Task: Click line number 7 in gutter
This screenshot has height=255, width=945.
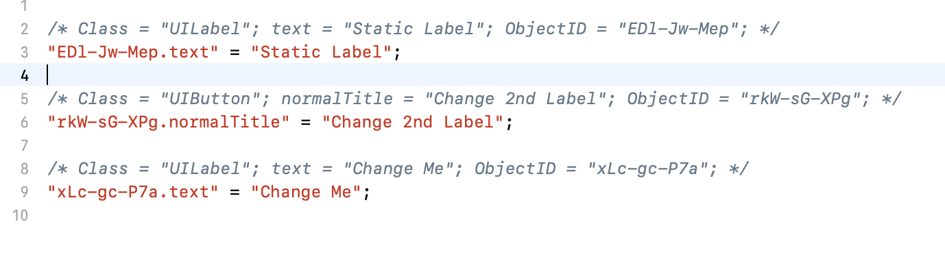Action: tap(25, 146)
